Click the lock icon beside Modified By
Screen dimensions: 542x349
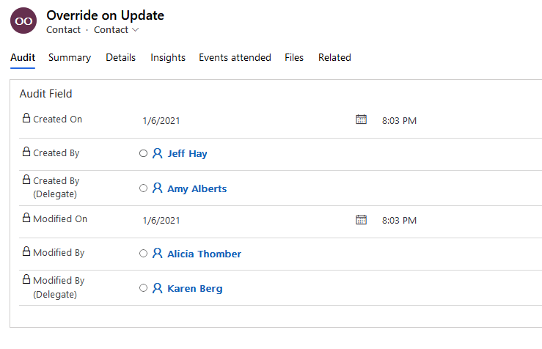click(26, 252)
